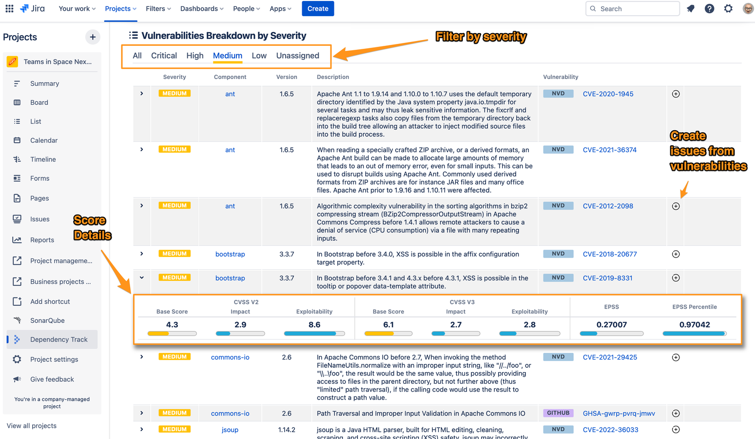Screen dimensions: 755x439
Task: Open Calendar in the sidebar
Action: [x=52, y=140]
